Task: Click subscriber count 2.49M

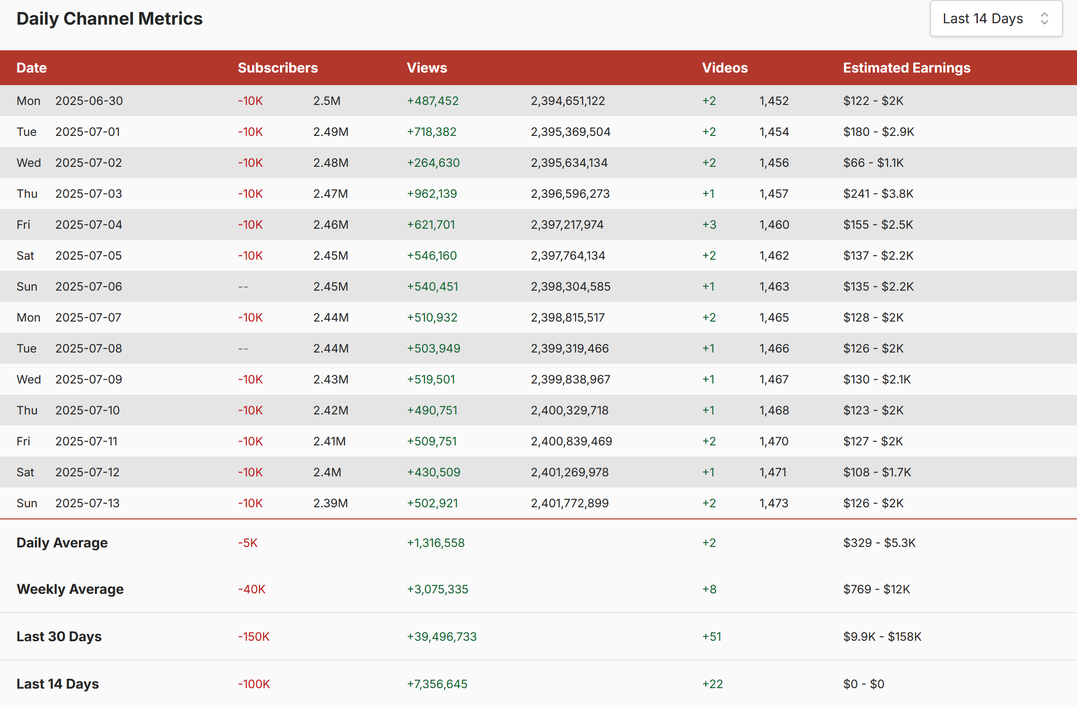Action: (x=331, y=132)
